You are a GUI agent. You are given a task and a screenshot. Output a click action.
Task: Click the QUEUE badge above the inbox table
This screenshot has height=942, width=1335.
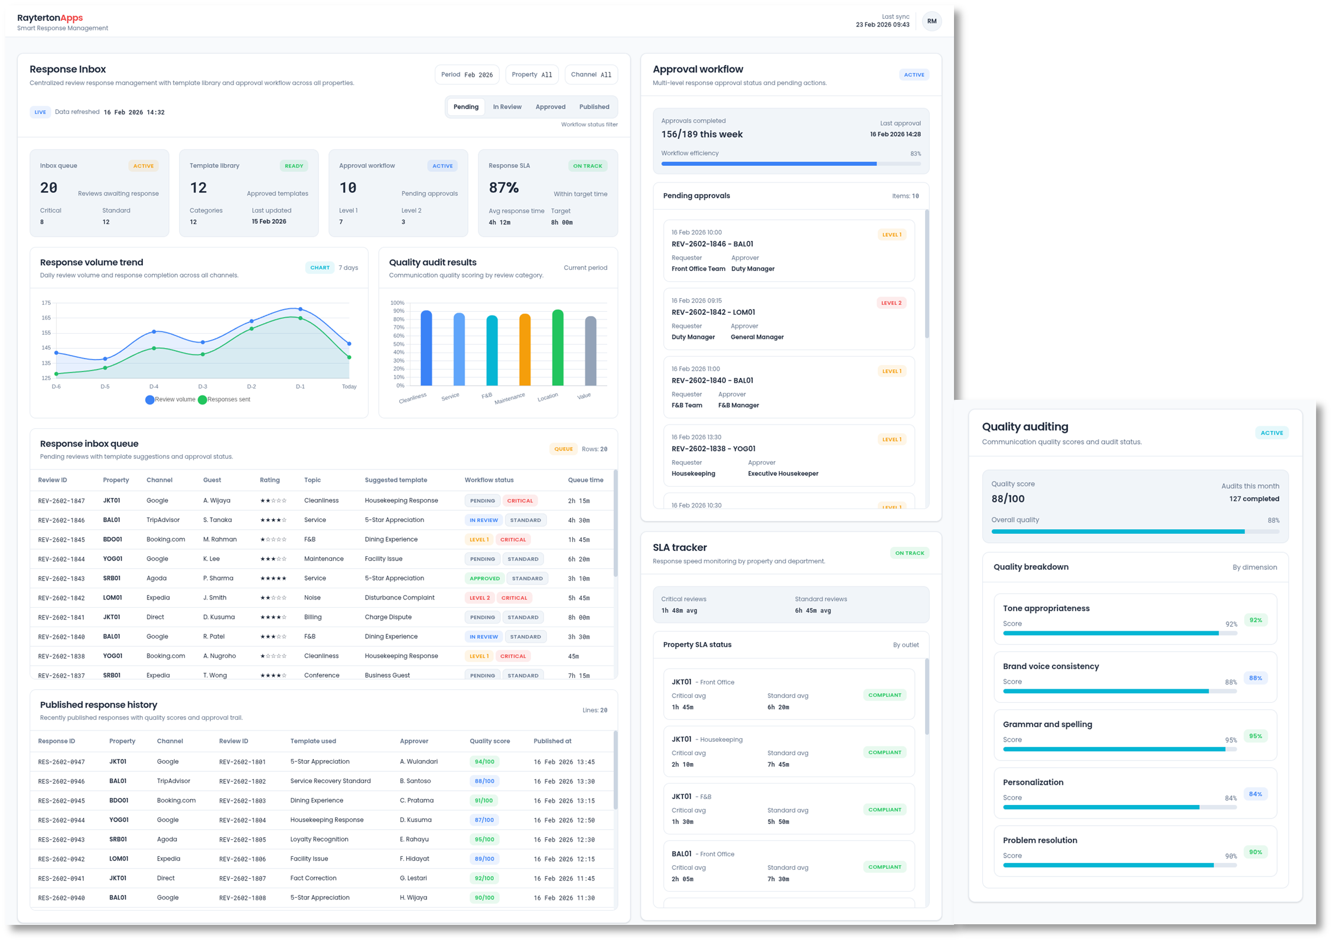[x=564, y=448]
